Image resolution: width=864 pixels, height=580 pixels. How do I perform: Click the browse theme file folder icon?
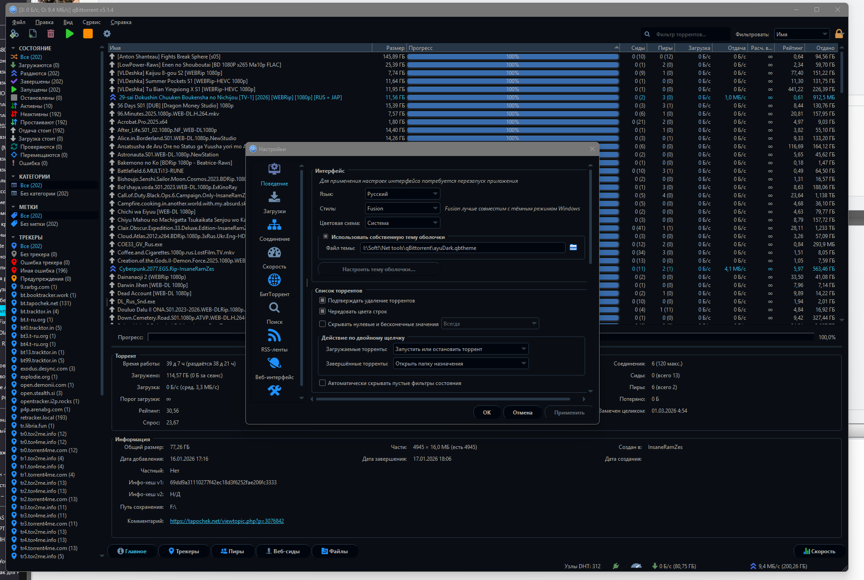[573, 248]
